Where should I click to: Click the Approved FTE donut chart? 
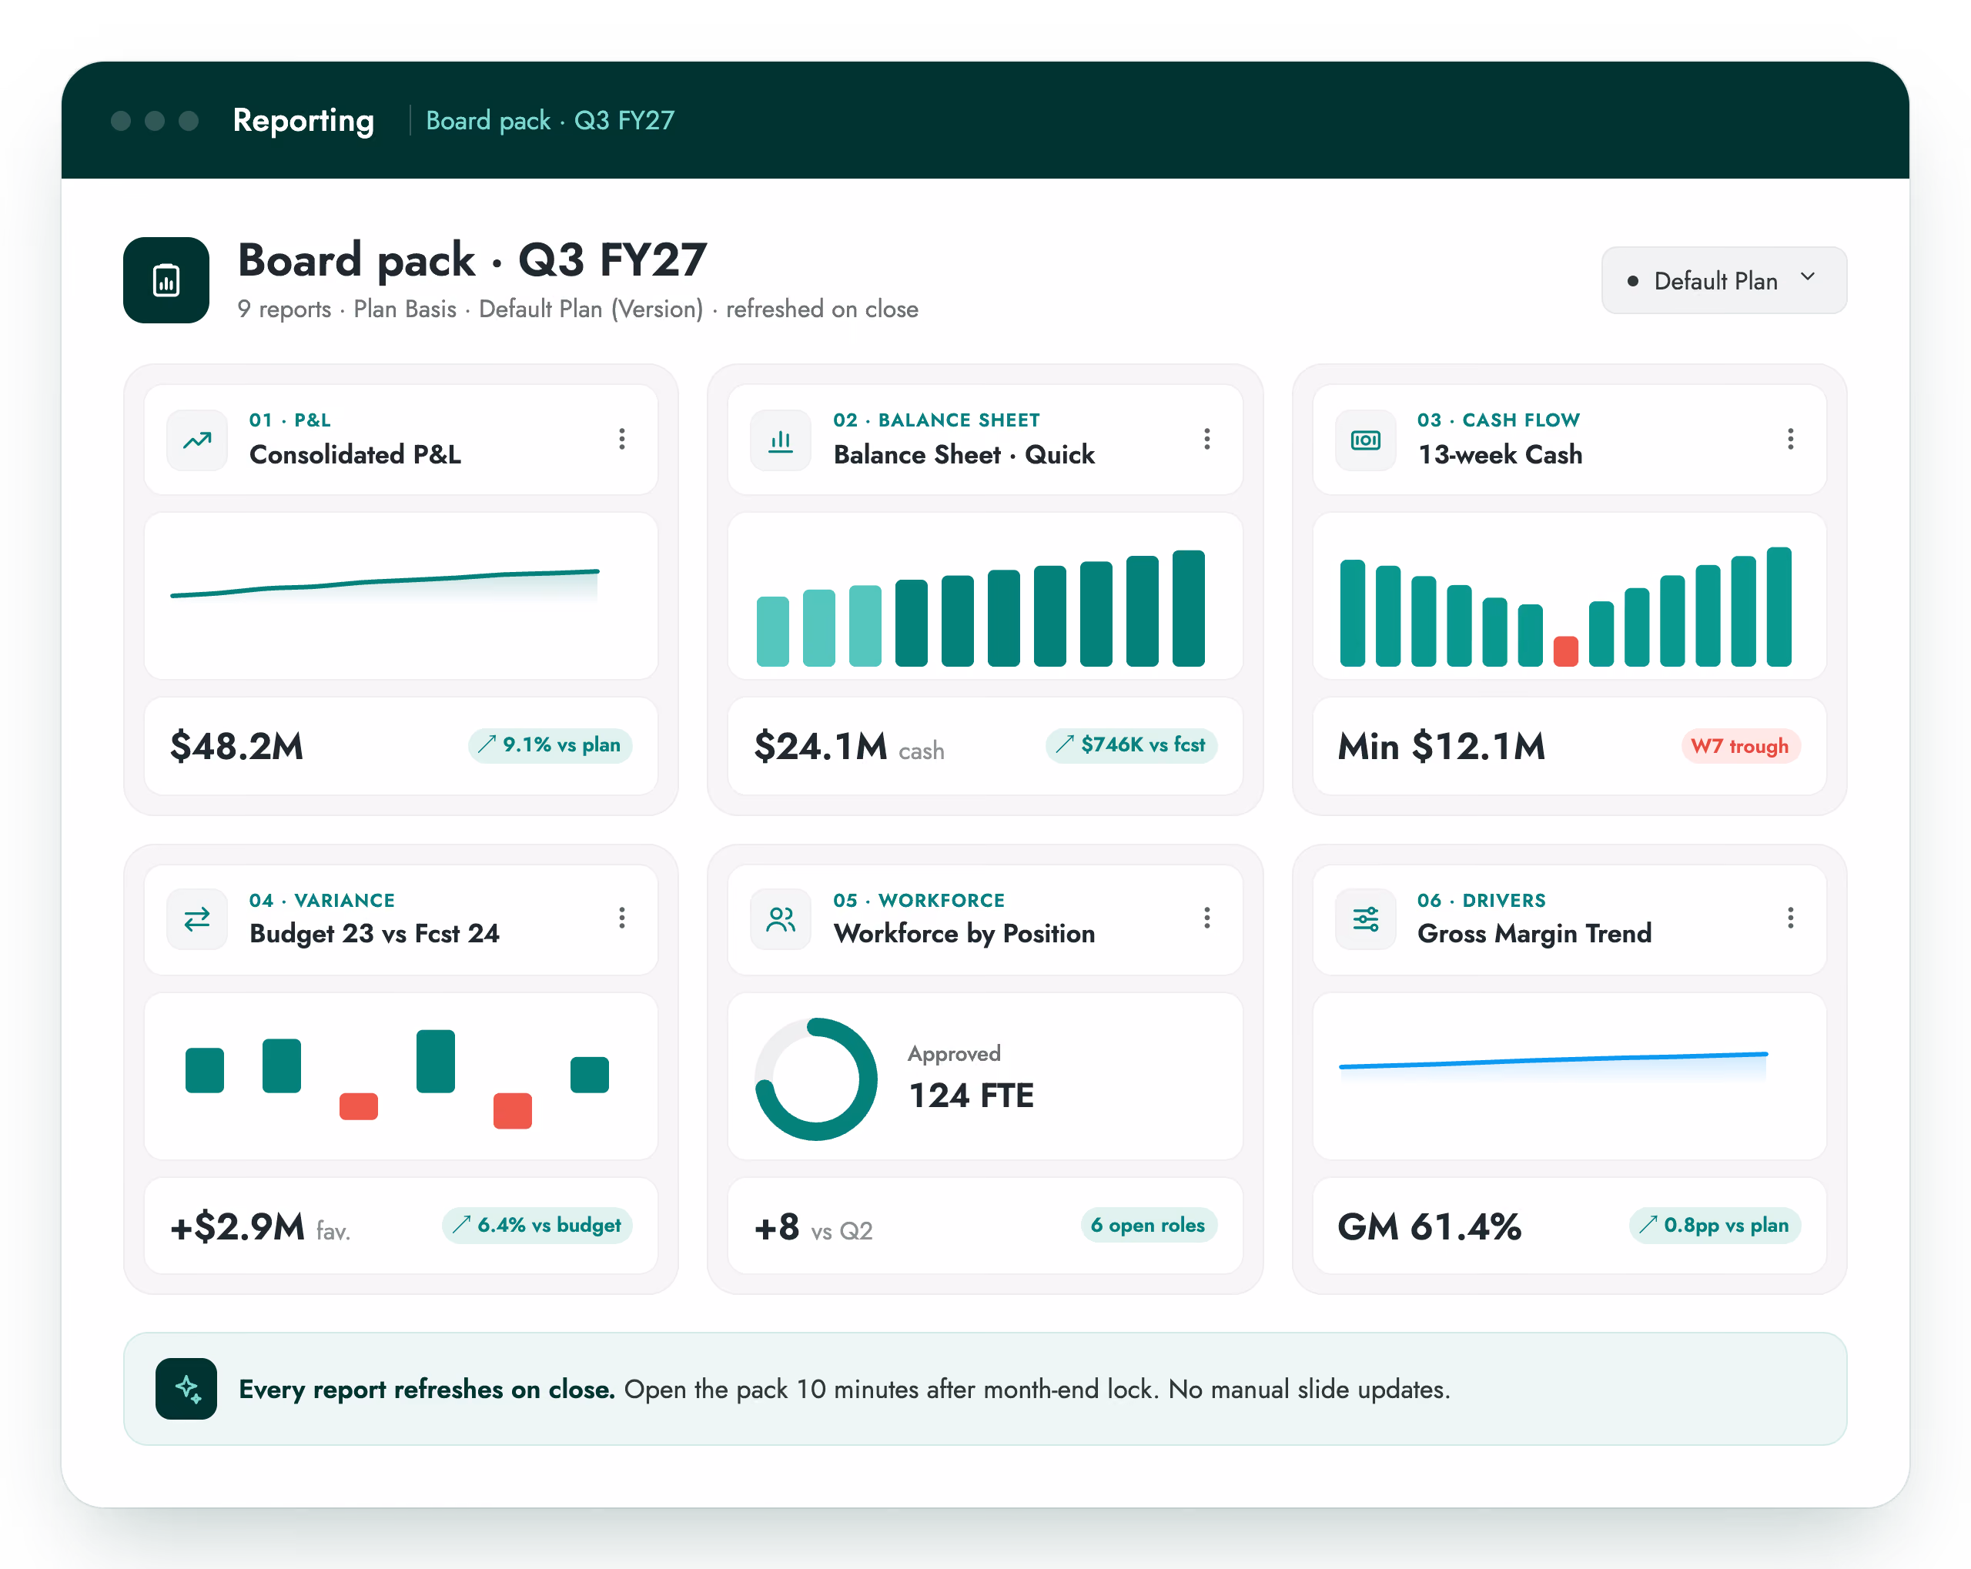tap(815, 1079)
